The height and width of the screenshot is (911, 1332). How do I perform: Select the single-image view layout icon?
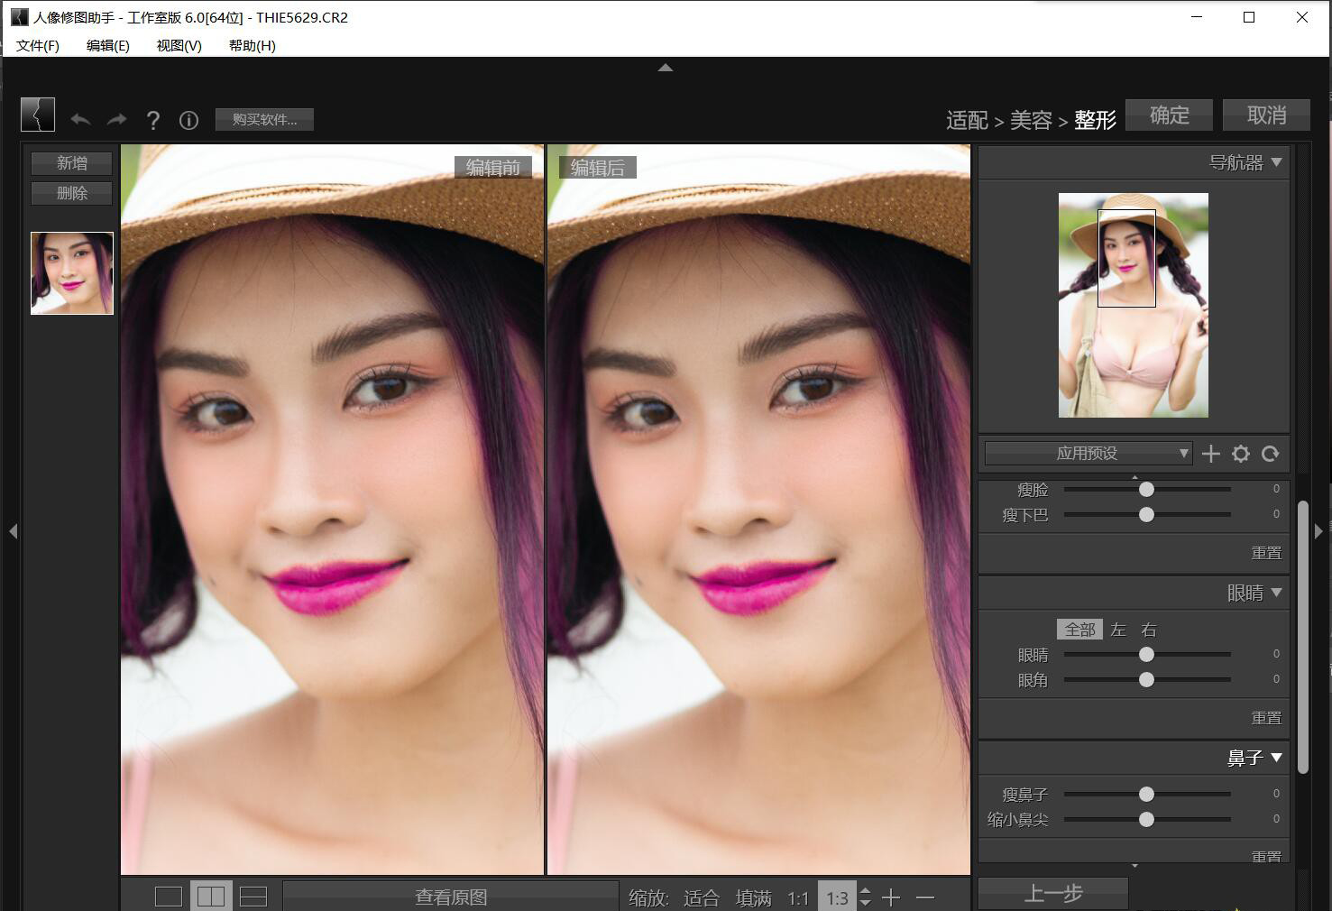coord(168,896)
